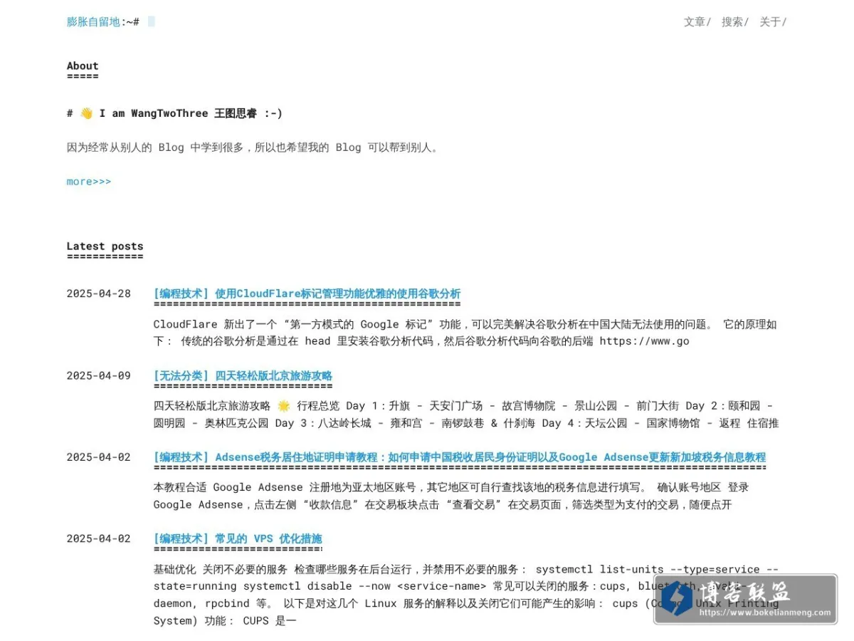854x641 pixels.
Task: Select the date 2025-04-09
Action: (99, 375)
